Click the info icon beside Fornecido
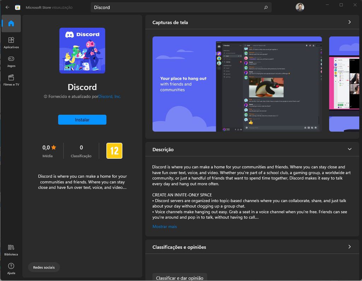362x281 pixels. pyautogui.click(x=46, y=96)
